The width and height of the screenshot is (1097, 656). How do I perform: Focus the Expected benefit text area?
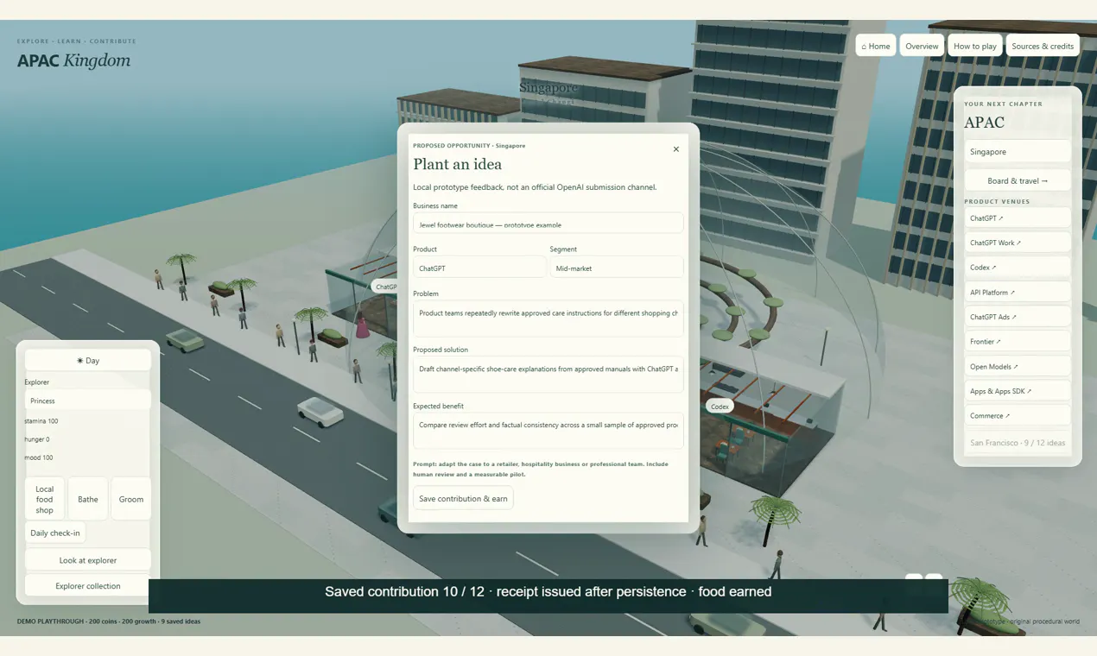548,431
